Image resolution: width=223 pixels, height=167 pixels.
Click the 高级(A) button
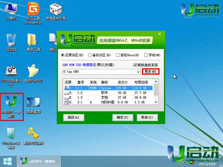(x=74, y=118)
